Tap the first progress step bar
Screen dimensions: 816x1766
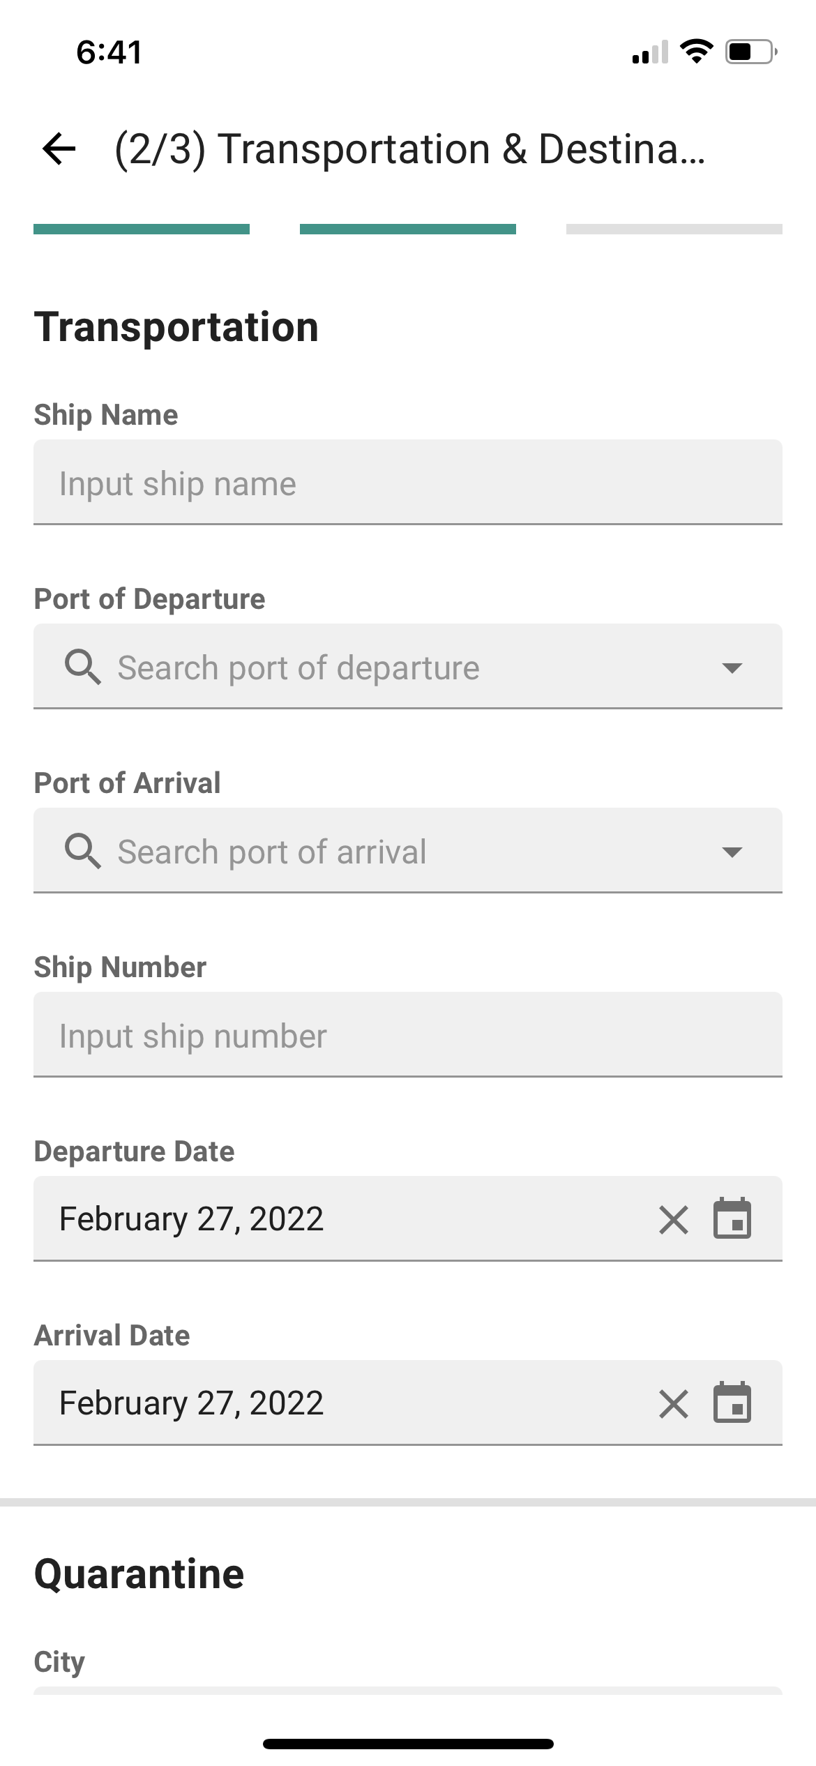pyautogui.click(x=142, y=229)
